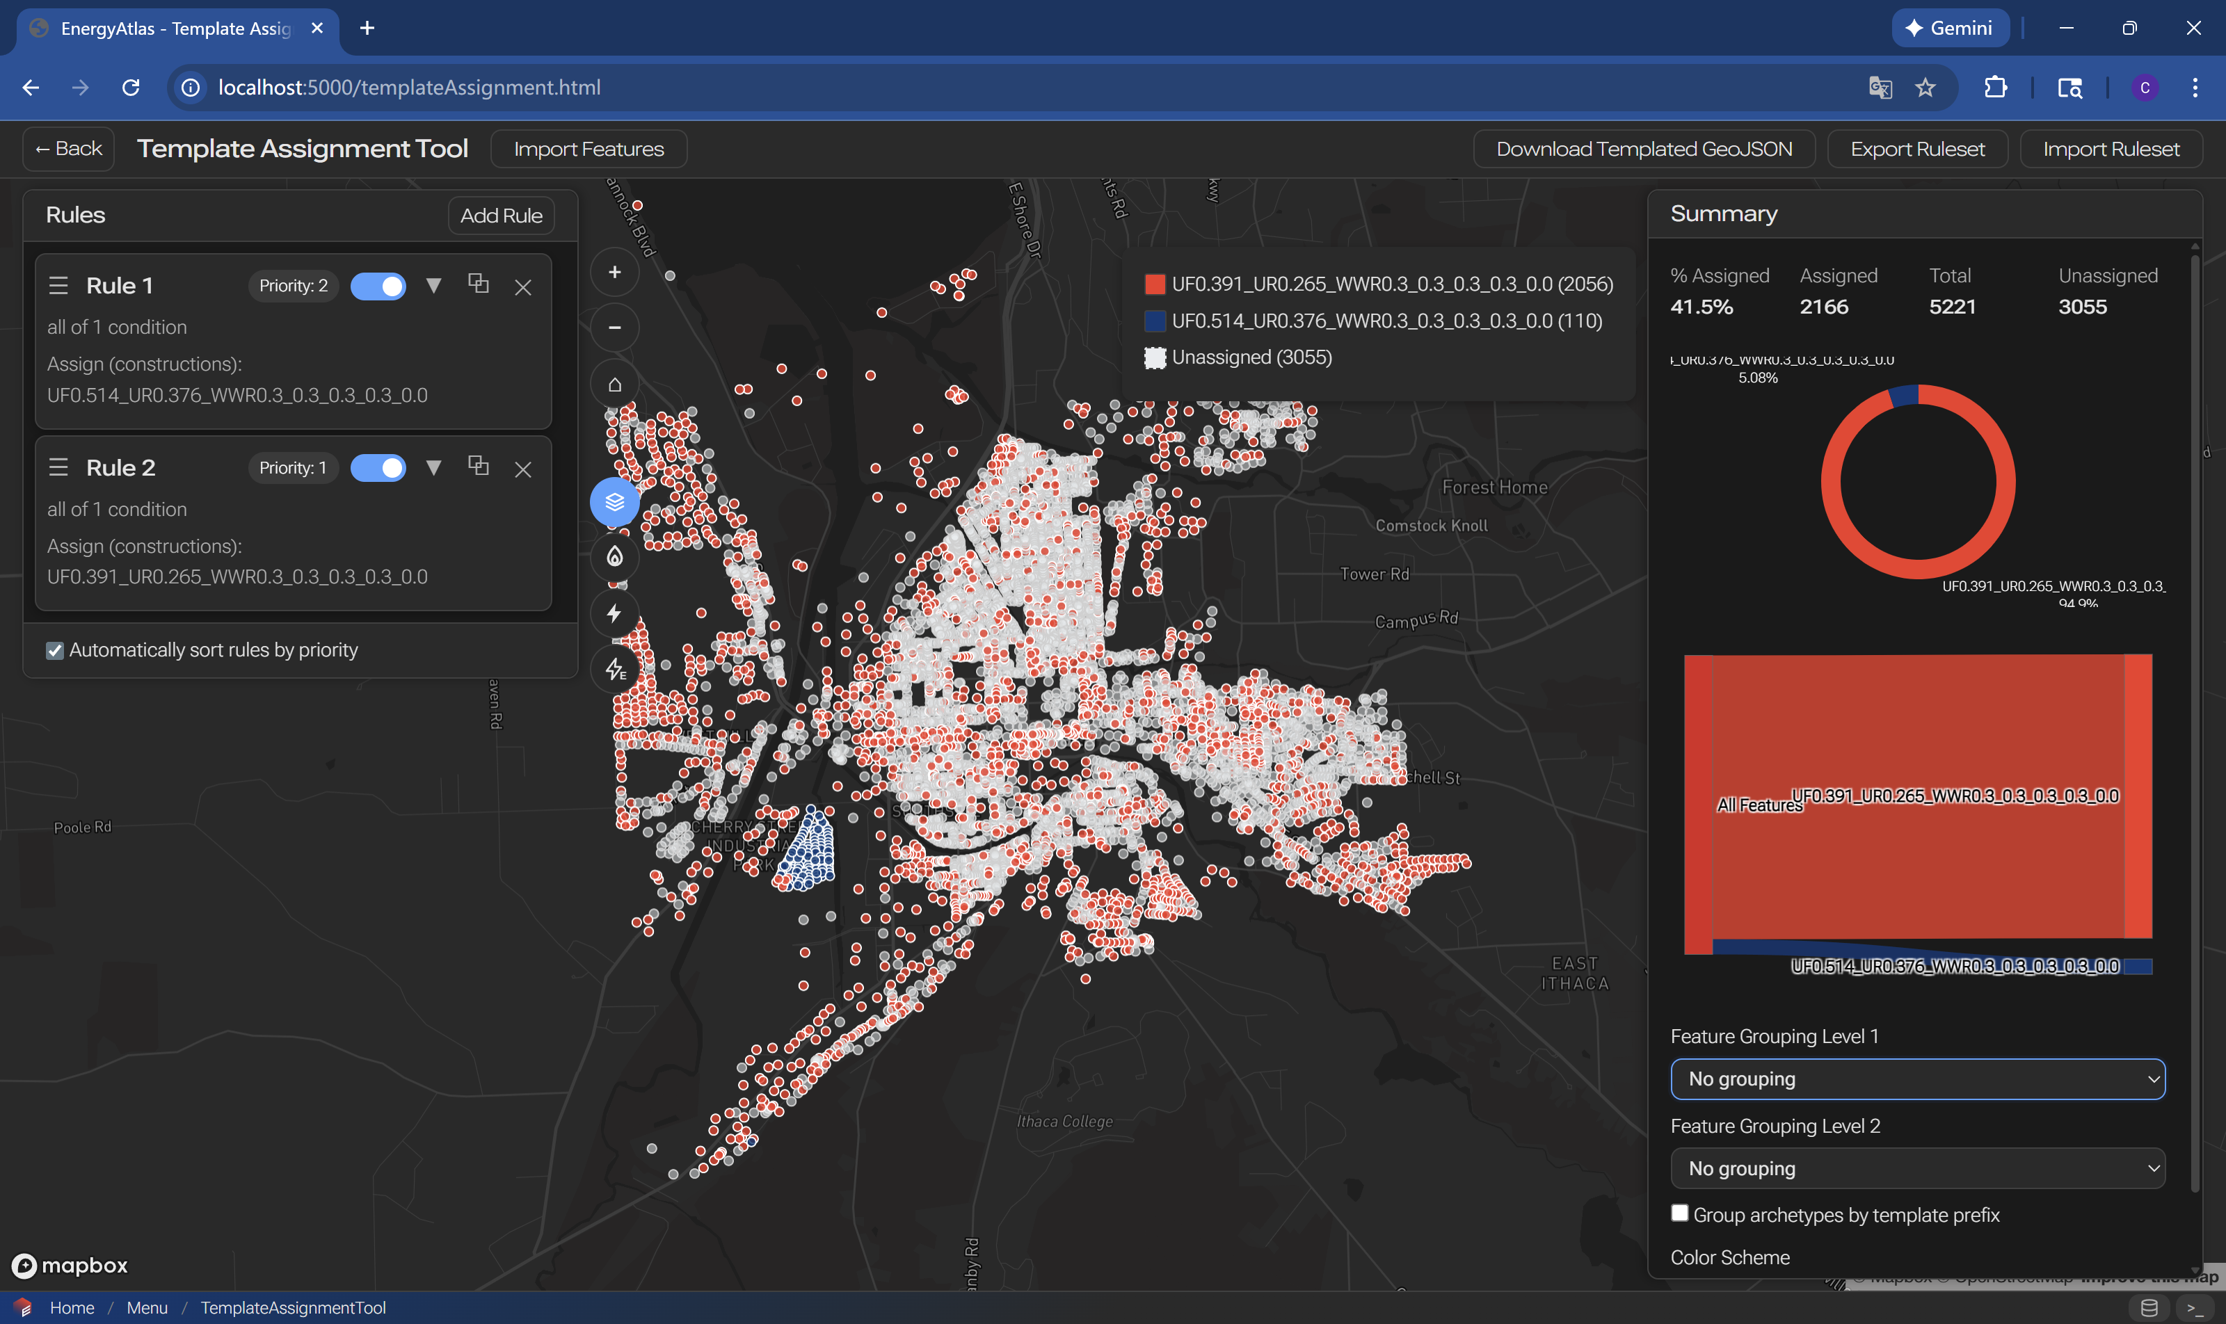Uncheck Automatically sort rules by priority
Viewport: 2226px width, 1324px height.
point(56,650)
